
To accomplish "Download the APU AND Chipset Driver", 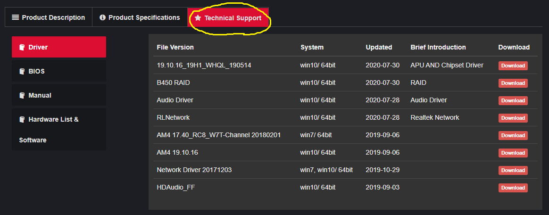I will 513,66.
